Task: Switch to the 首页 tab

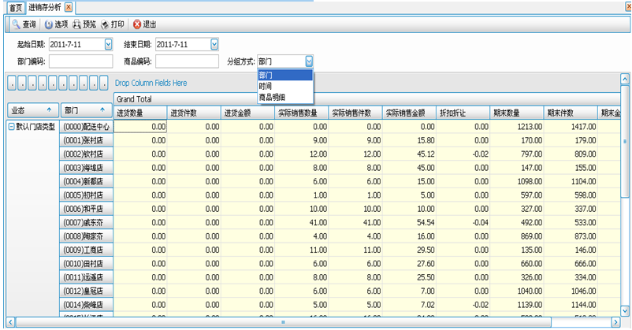Action: (15, 7)
